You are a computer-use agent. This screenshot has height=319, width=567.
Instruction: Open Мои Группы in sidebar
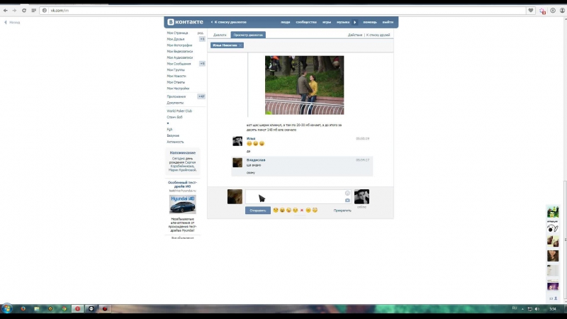(x=176, y=69)
